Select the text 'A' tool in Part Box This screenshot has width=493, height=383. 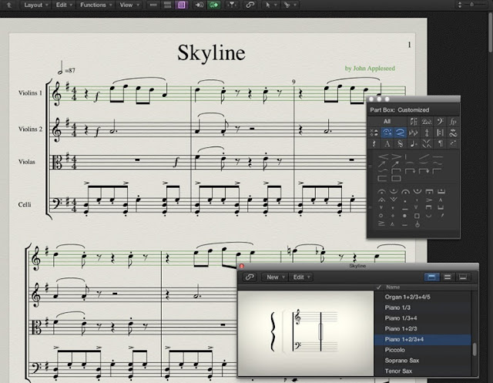387,143
